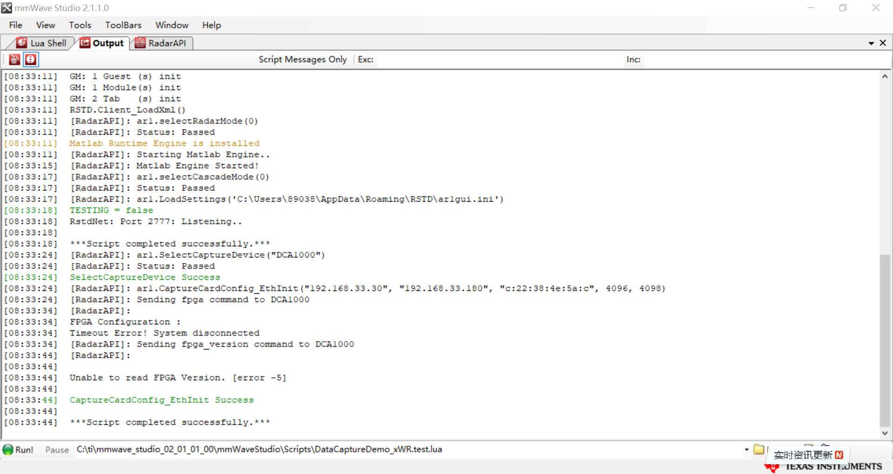
Task: Click the vertical scrollbar thumb
Action: click(885, 340)
